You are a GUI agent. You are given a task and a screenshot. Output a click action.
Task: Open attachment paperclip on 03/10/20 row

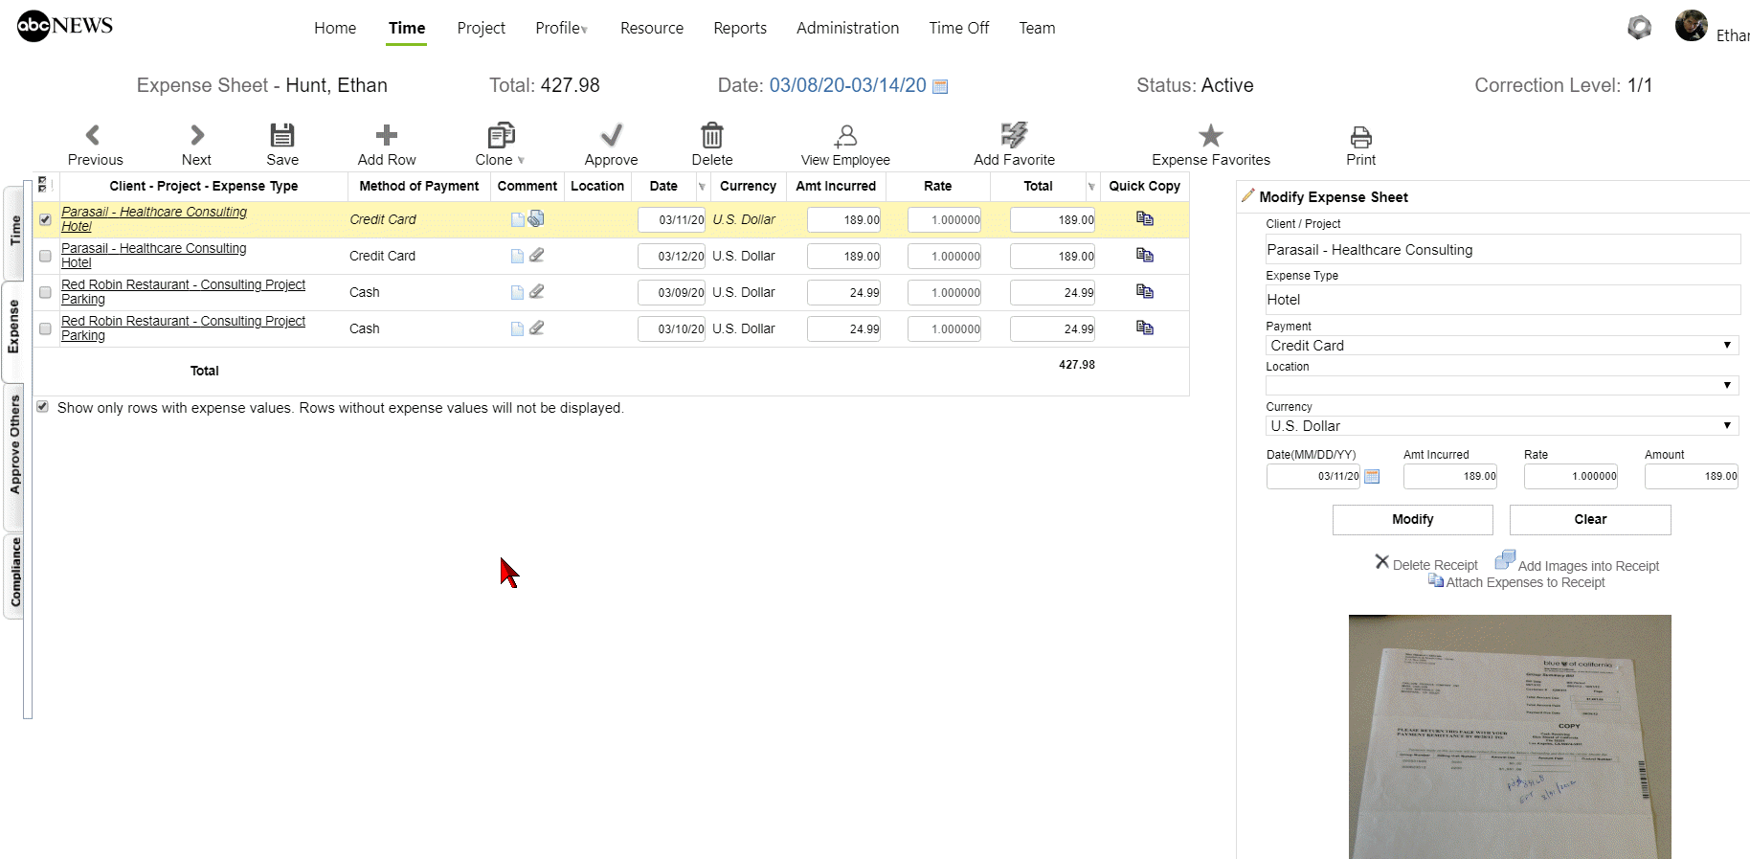pyautogui.click(x=536, y=328)
